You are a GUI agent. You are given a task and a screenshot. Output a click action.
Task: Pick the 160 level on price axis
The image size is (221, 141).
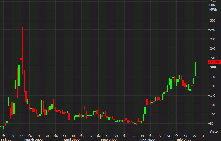pos(212,86)
